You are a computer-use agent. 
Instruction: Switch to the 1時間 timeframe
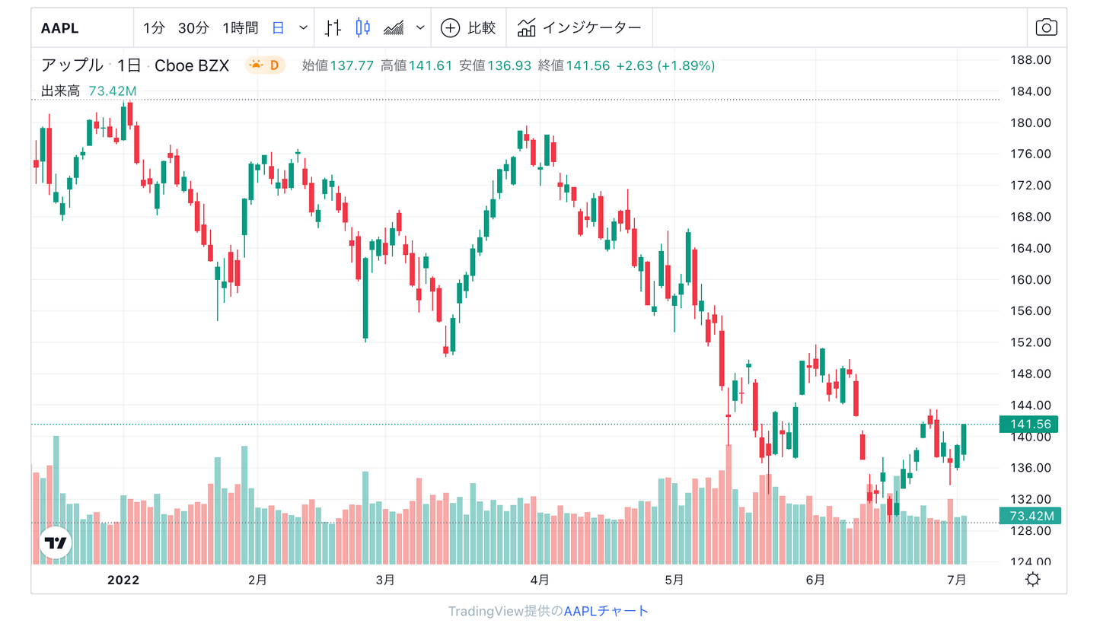[x=240, y=27]
